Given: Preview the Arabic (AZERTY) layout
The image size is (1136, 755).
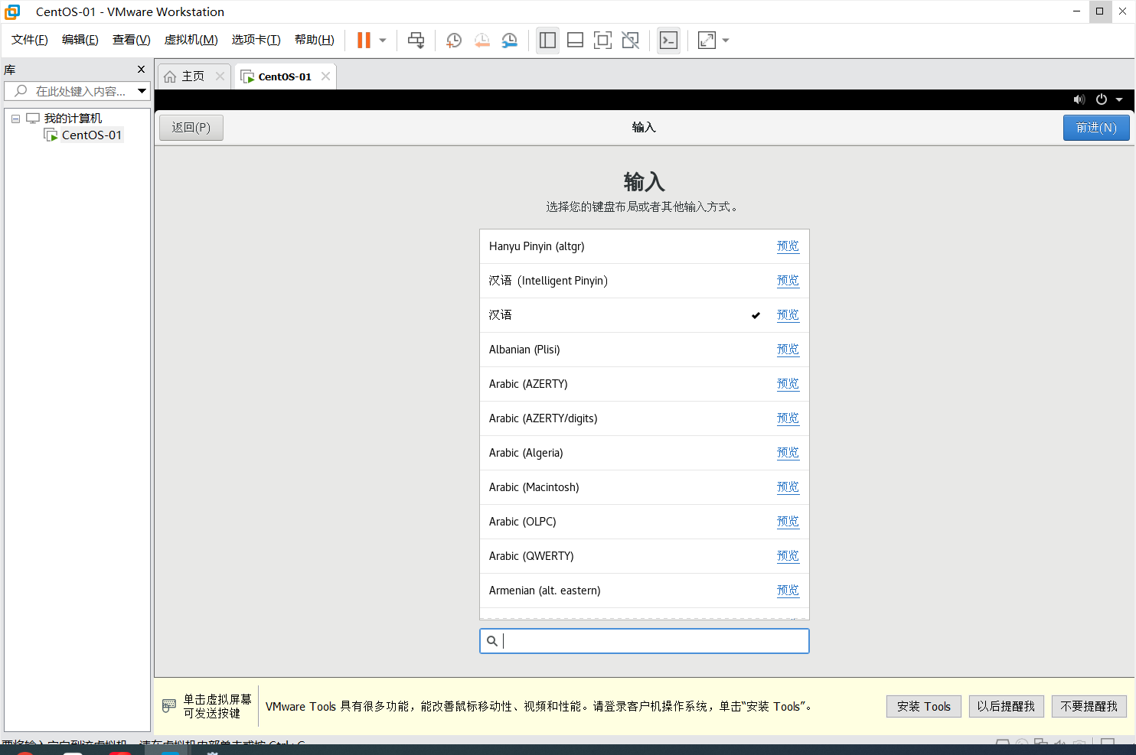Looking at the screenshot, I should [x=788, y=384].
